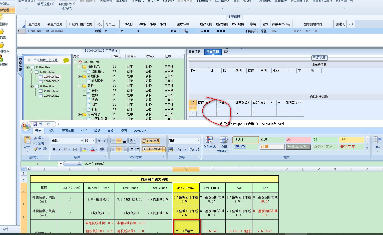Image resolution: width=383 pixels, height=235 pixels.
Task: Toggle middle vertical alignment
Action: (119, 141)
